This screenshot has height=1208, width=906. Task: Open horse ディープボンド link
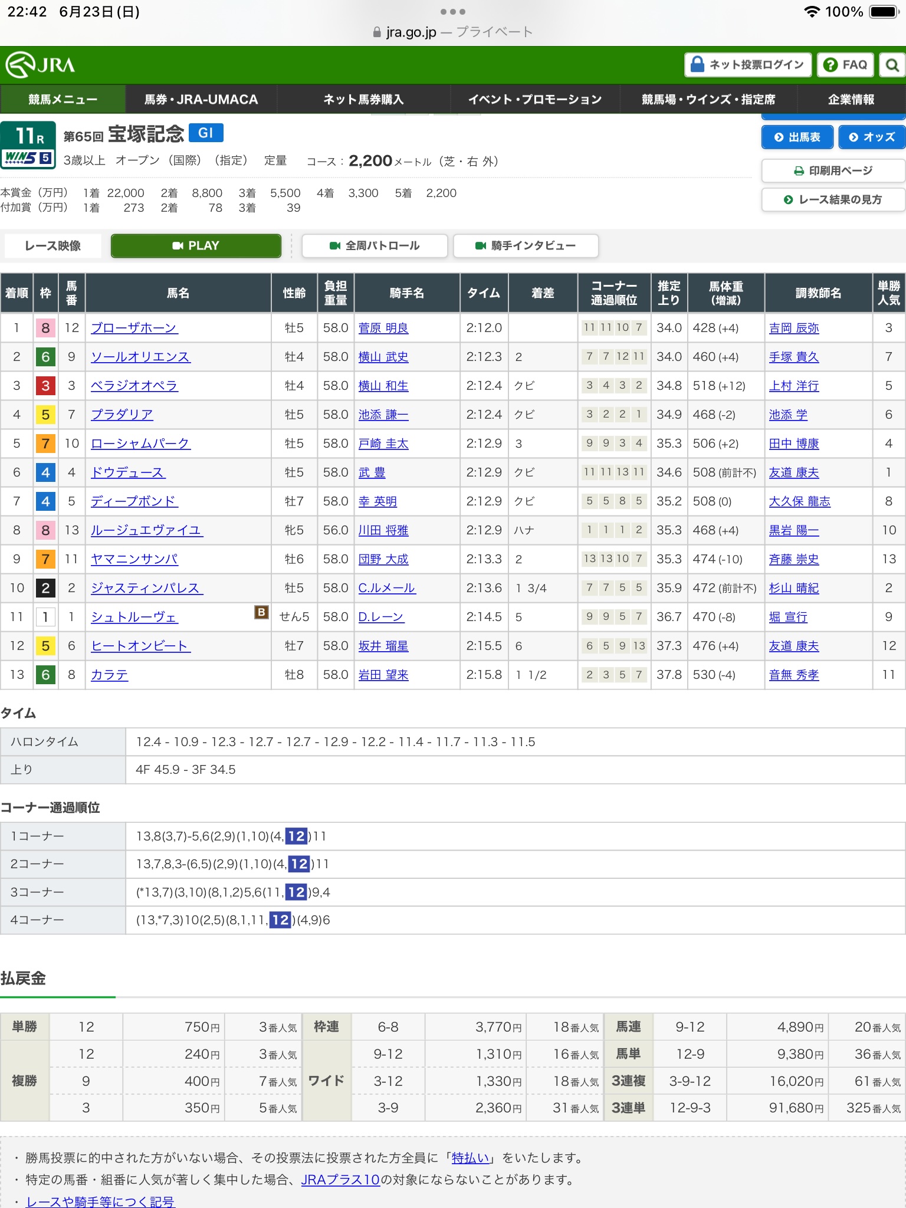(x=134, y=501)
